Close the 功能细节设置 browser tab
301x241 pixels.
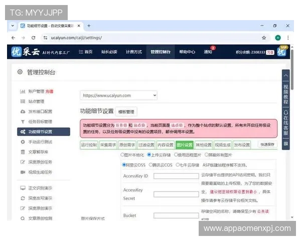(x=79, y=26)
